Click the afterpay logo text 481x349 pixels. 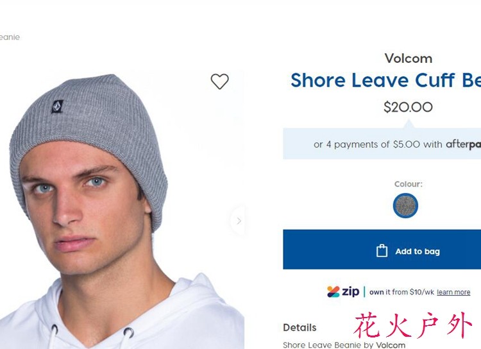coord(464,144)
